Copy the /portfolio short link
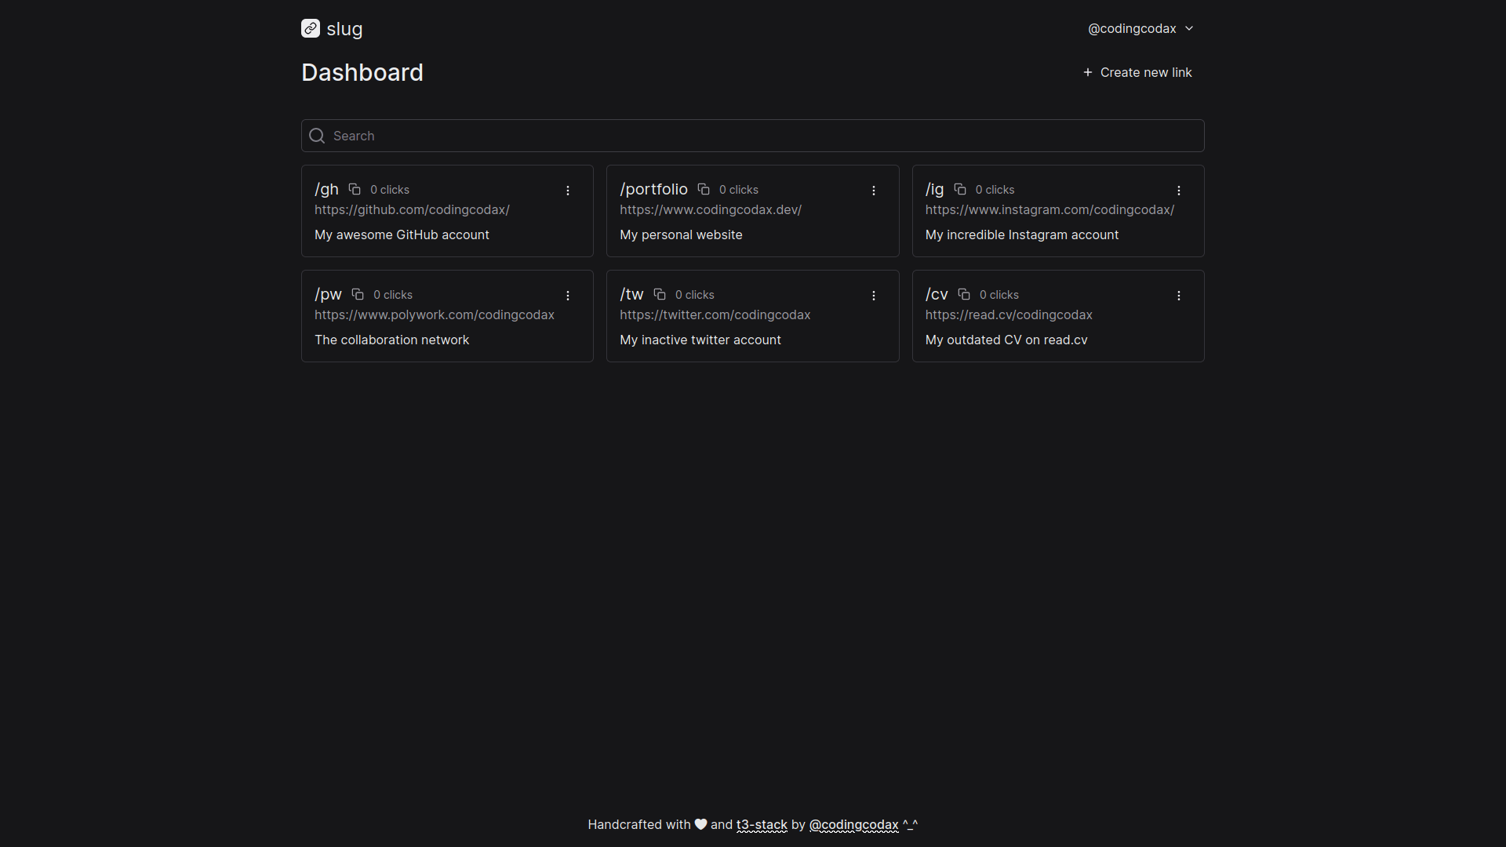 [x=704, y=189]
